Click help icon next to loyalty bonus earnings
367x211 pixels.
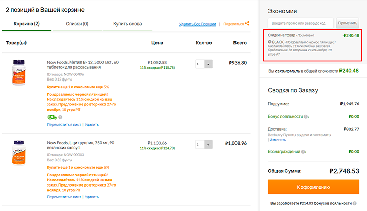click(355, 203)
